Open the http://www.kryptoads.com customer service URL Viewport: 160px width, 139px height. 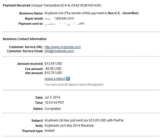click(x=63, y=47)
